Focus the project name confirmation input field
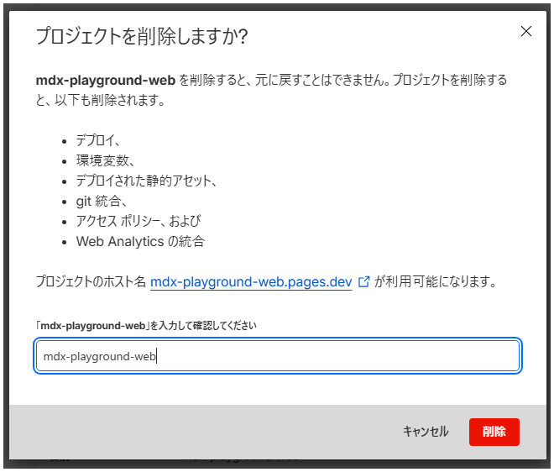 coord(278,355)
